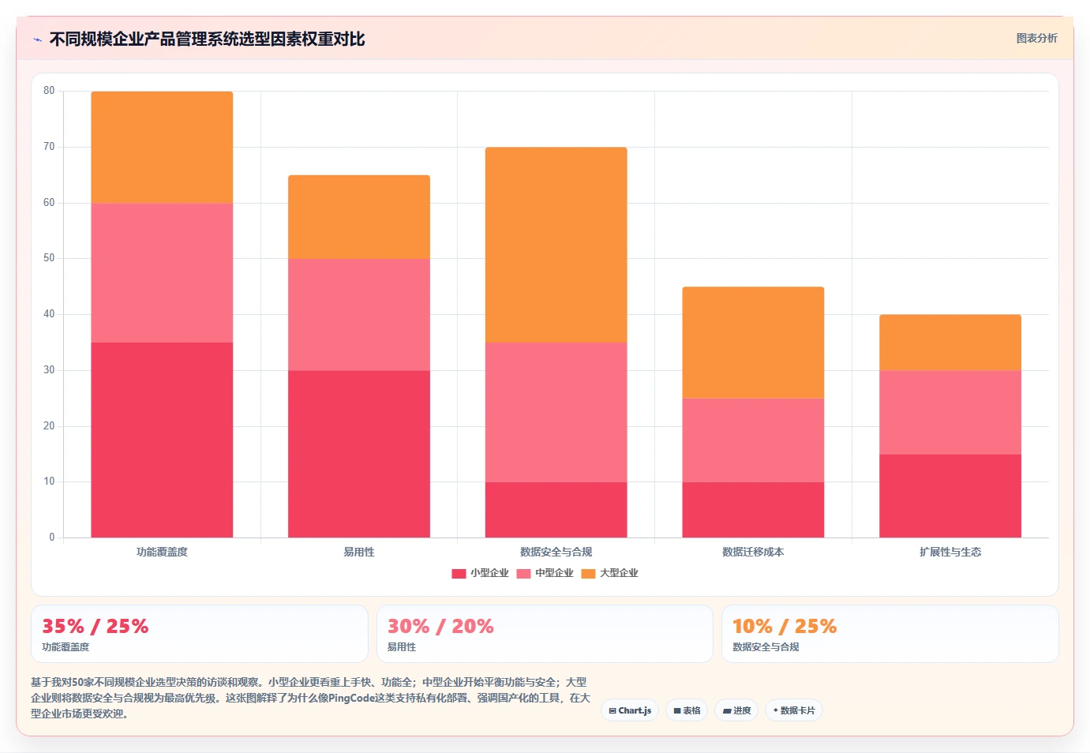This screenshot has height=753, width=1090.
Task: Select the 35% / 25% 功能覆盖度 stat card
Action: tap(200, 634)
